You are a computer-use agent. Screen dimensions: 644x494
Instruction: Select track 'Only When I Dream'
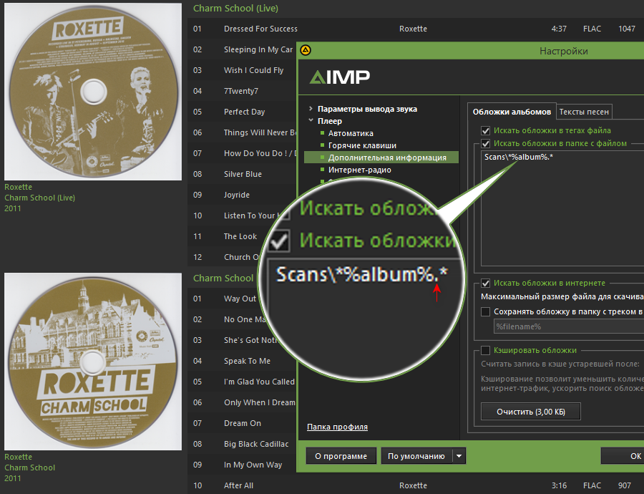[x=259, y=402]
